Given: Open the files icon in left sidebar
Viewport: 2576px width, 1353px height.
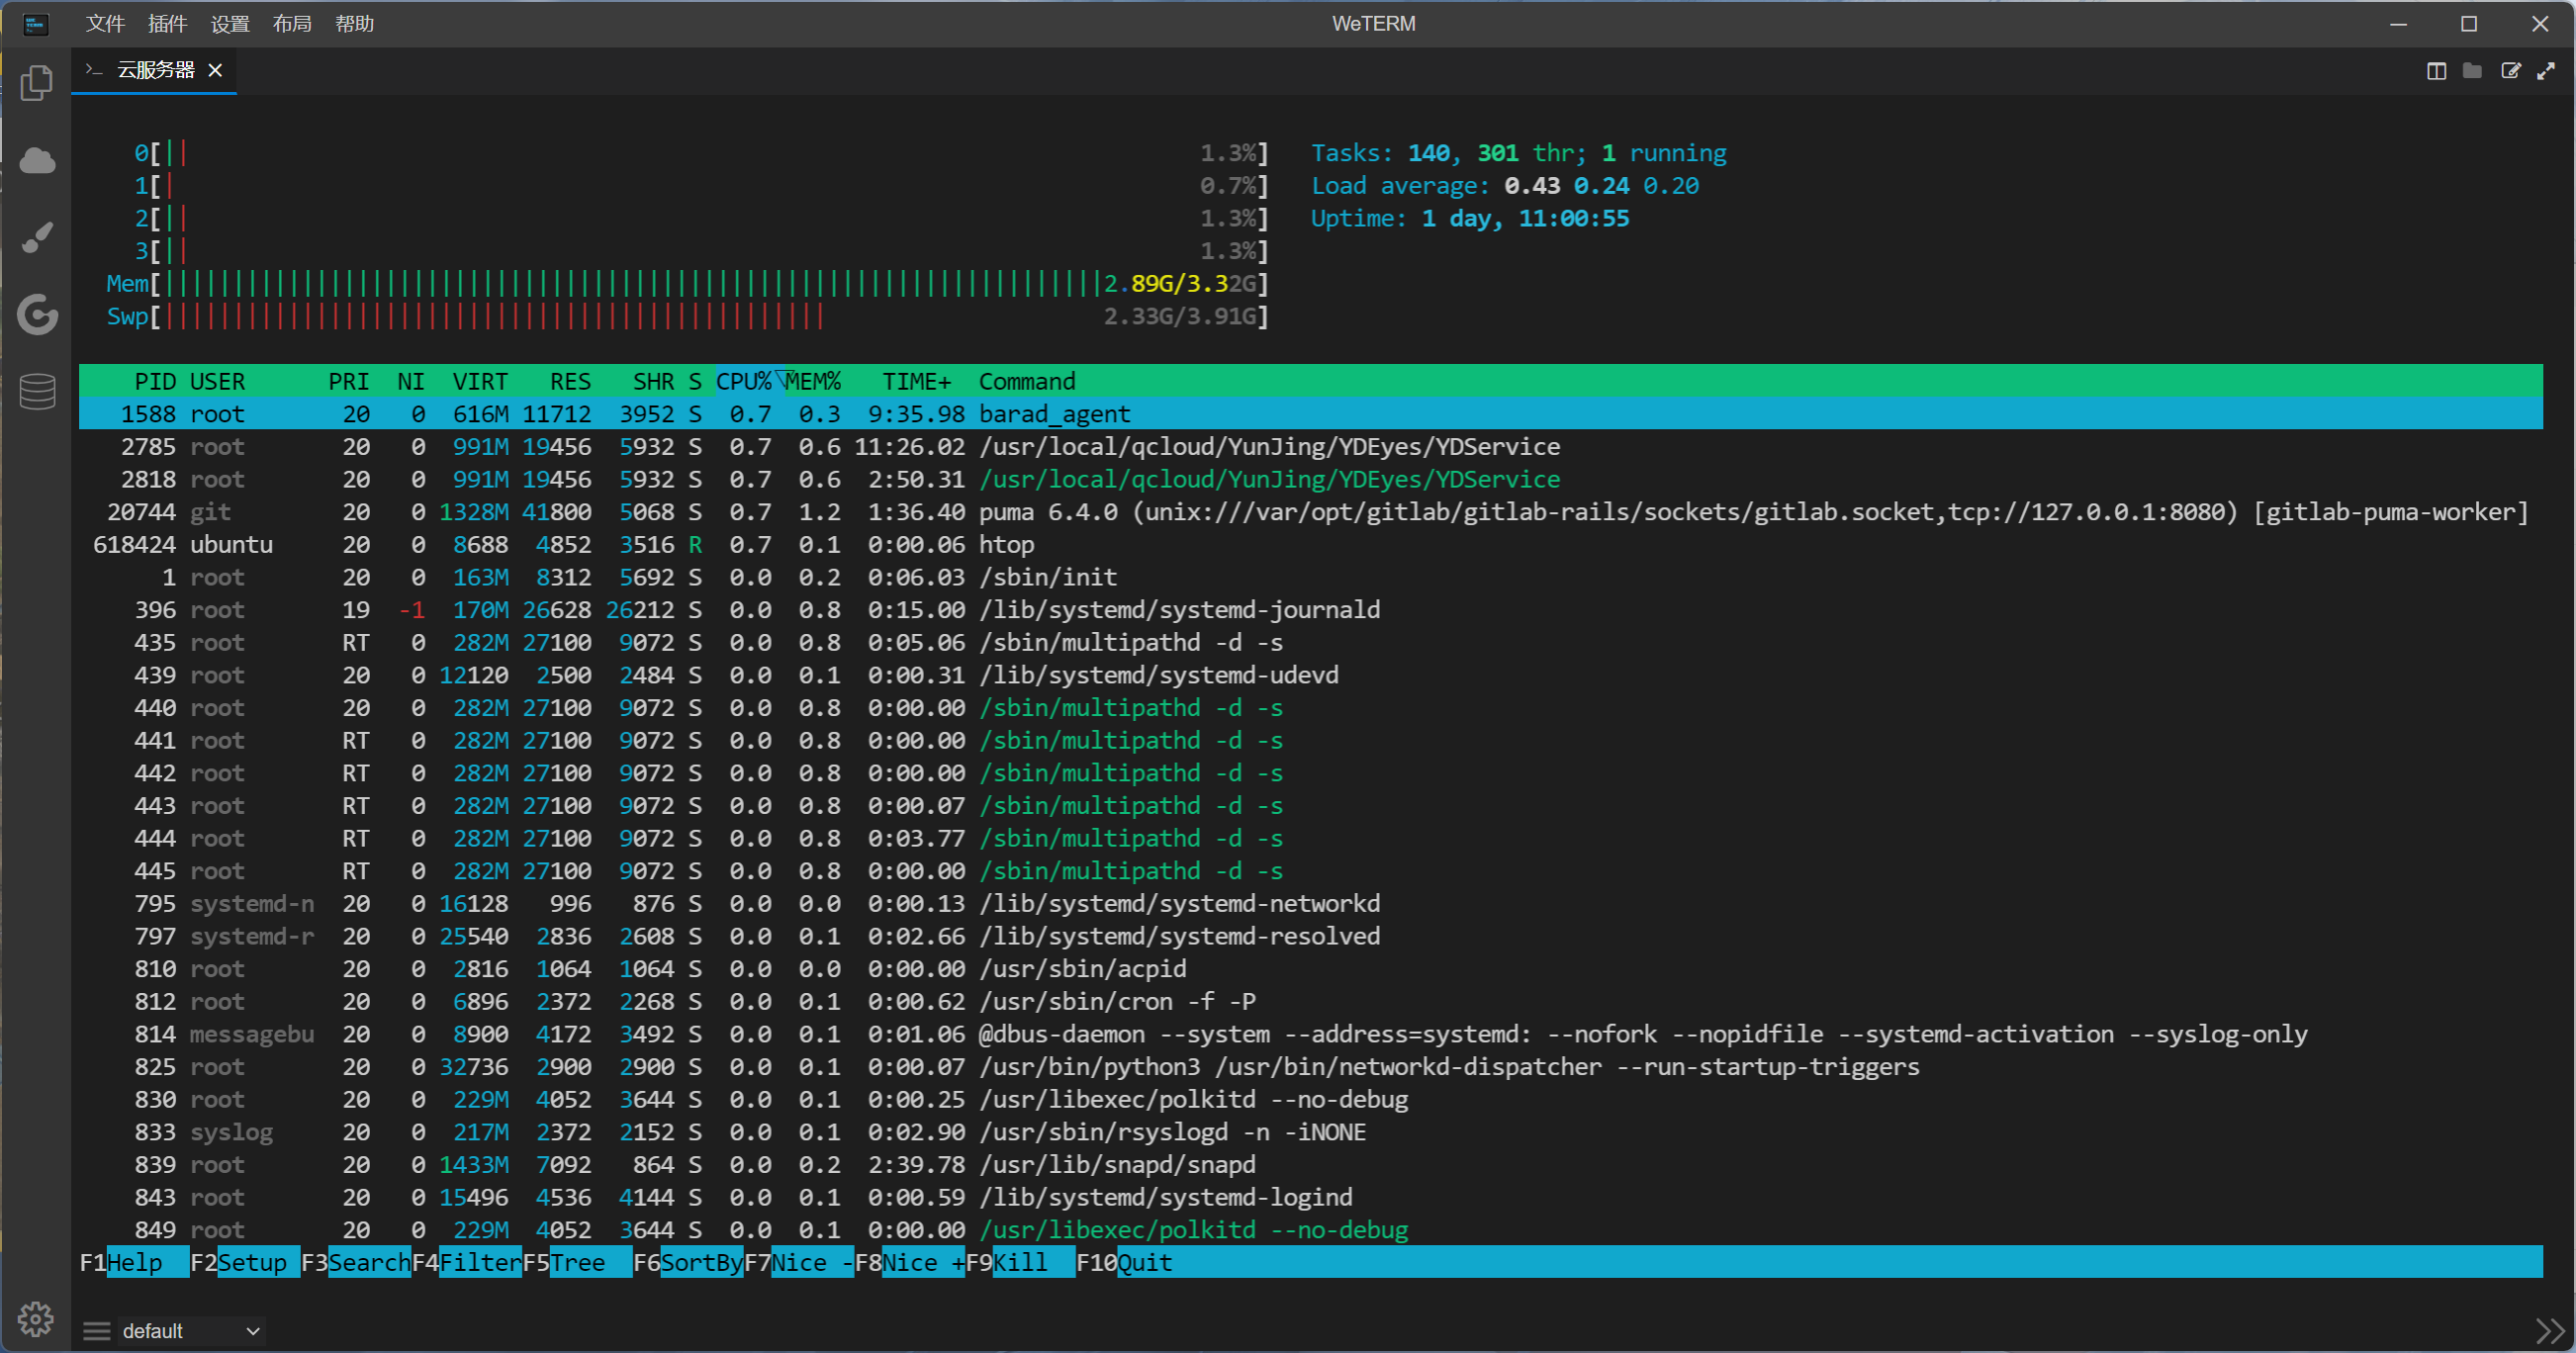Looking at the screenshot, I should [37, 82].
